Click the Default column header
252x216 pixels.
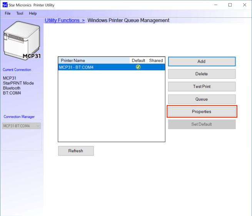pyautogui.click(x=139, y=60)
